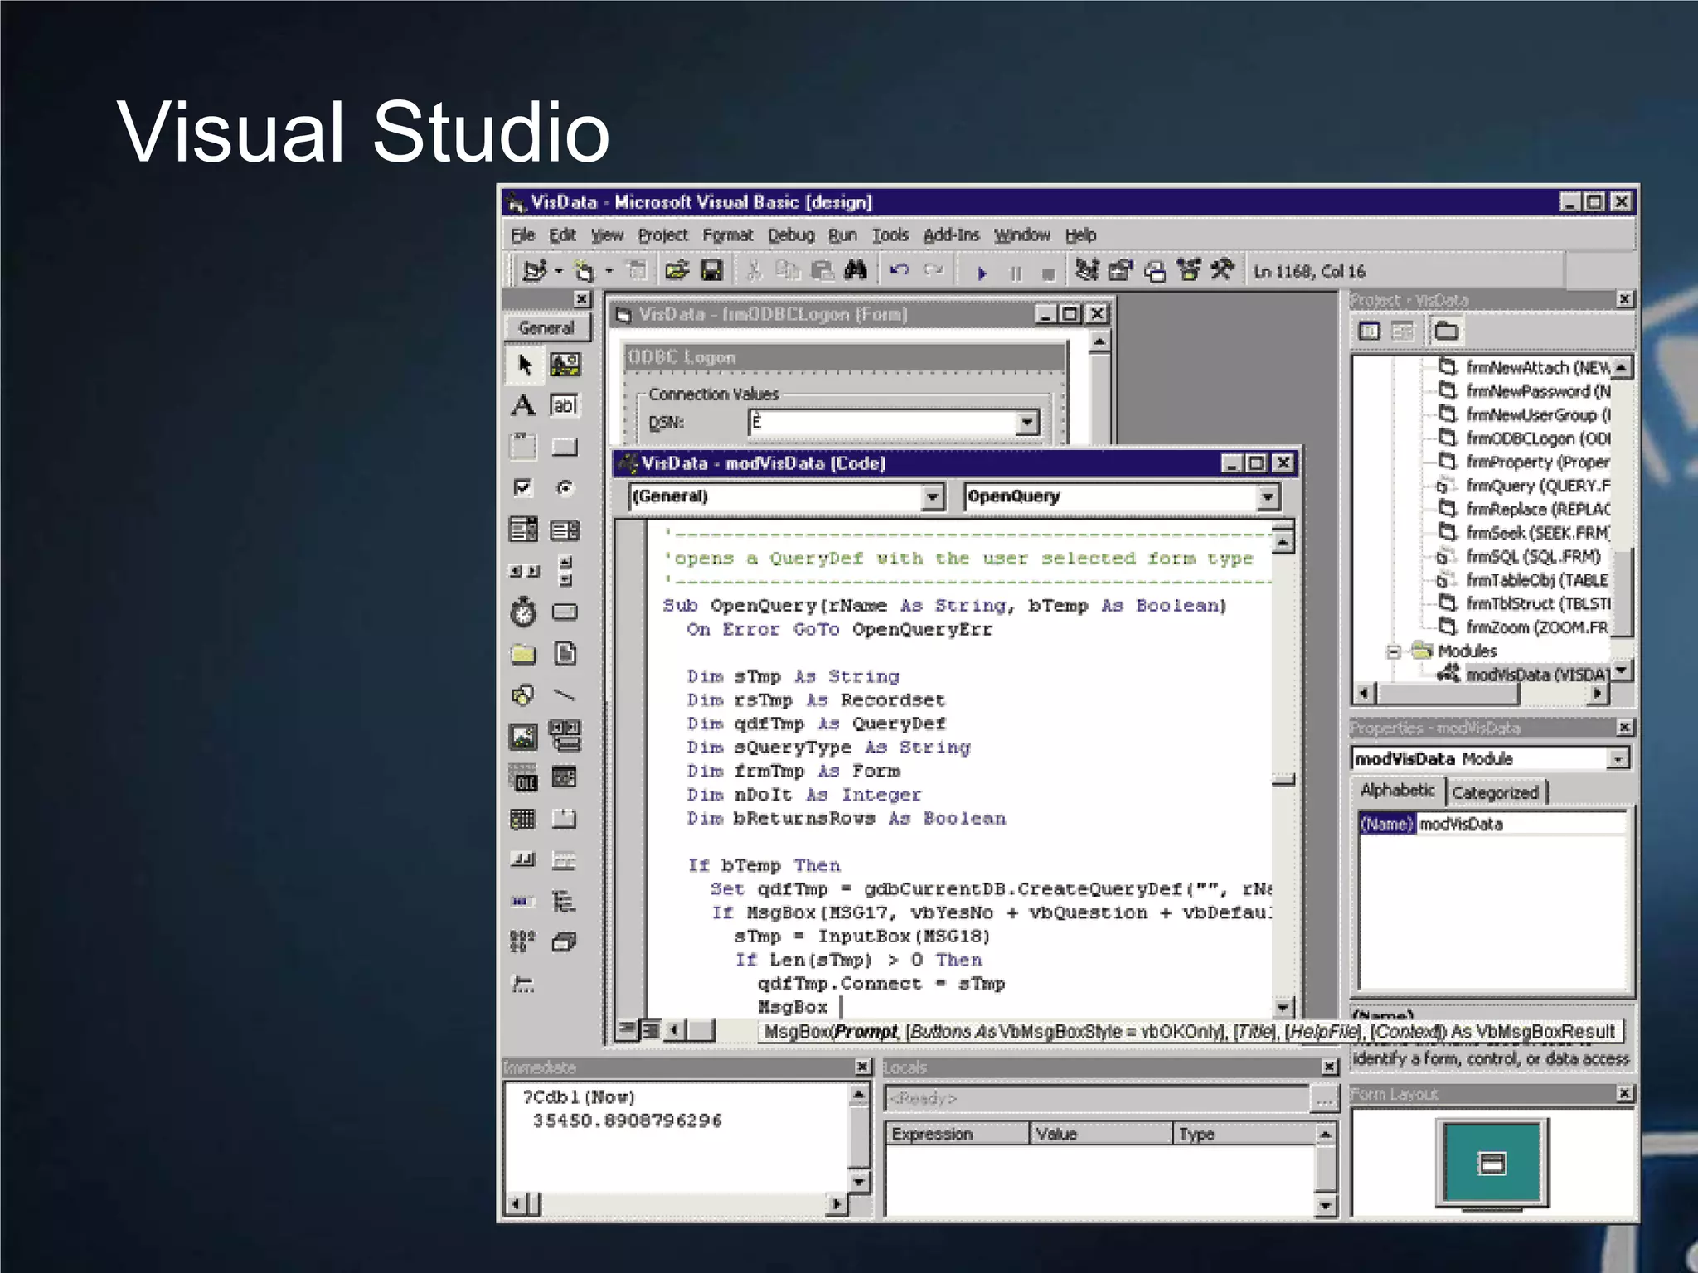Click the (Name) property row
The image size is (1698, 1273).
point(1492,824)
